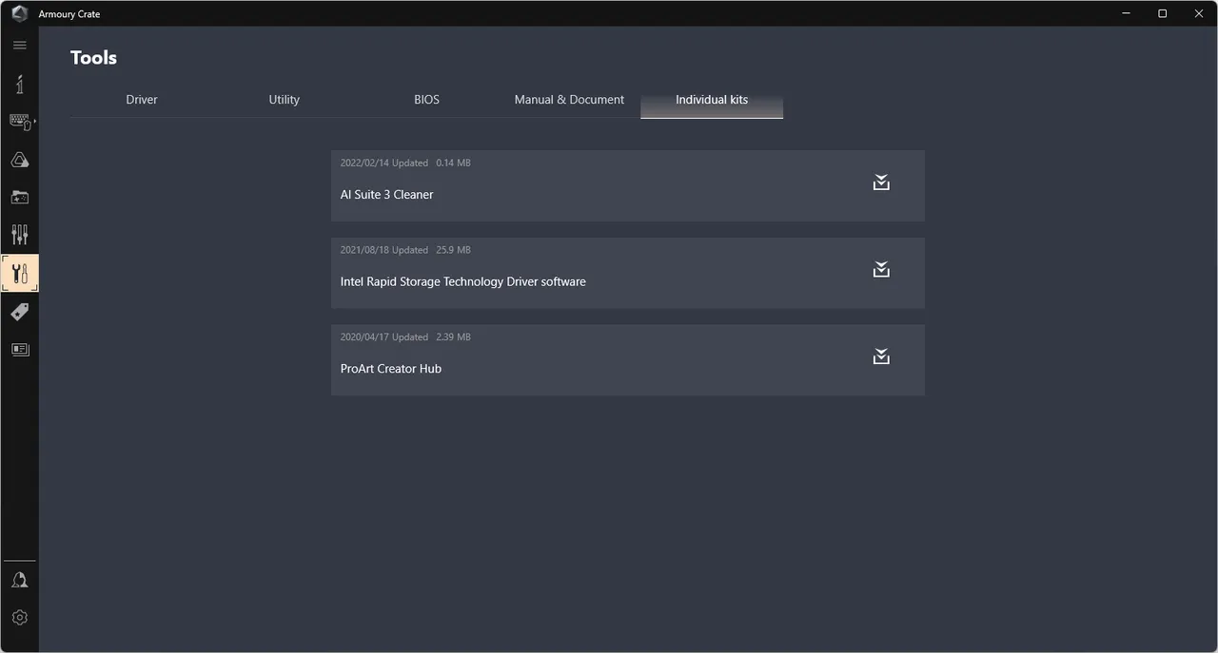Click the 2020/04/17 Updated date text

click(x=384, y=337)
